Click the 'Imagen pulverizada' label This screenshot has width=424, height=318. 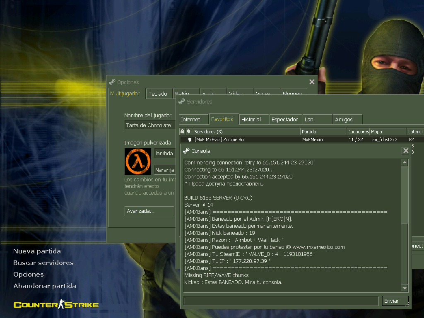pos(147,142)
